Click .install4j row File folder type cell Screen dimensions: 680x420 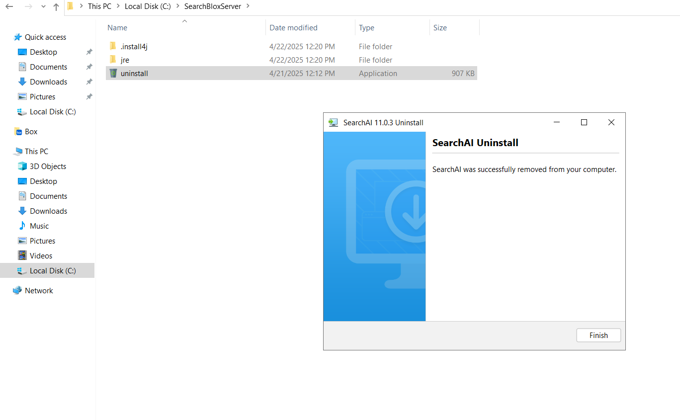click(x=375, y=47)
